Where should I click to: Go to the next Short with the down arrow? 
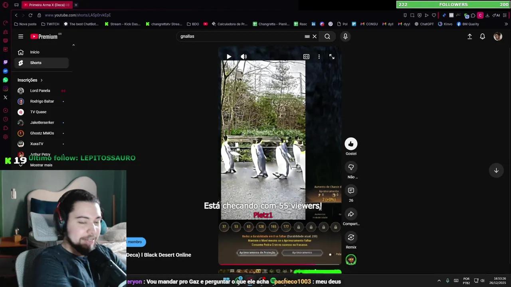point(496,171)
